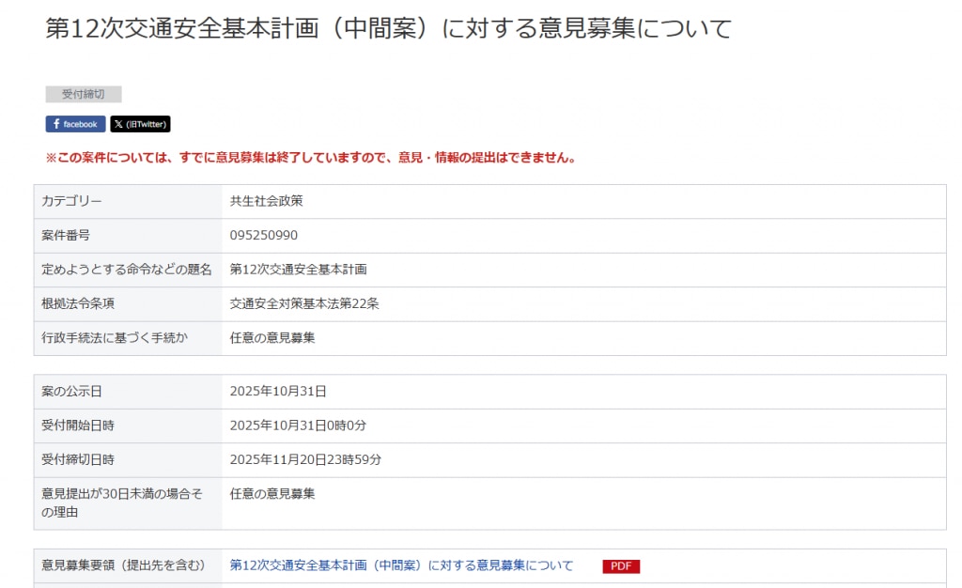Click the start time 2025年10月31日0時0分
962x588 pixels.
pos(298,426)
